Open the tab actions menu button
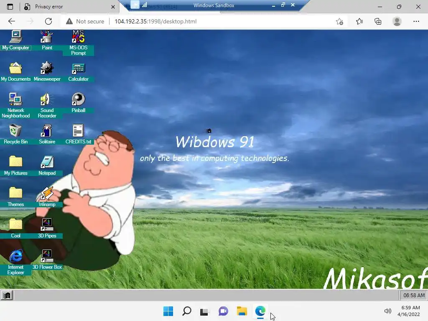Image resolution: width=428 pixels, height=321 pixels. 10,7
